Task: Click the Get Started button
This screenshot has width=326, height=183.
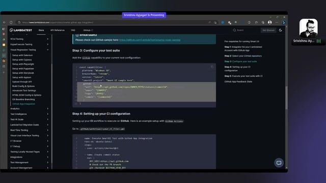Action: [268, 30]
